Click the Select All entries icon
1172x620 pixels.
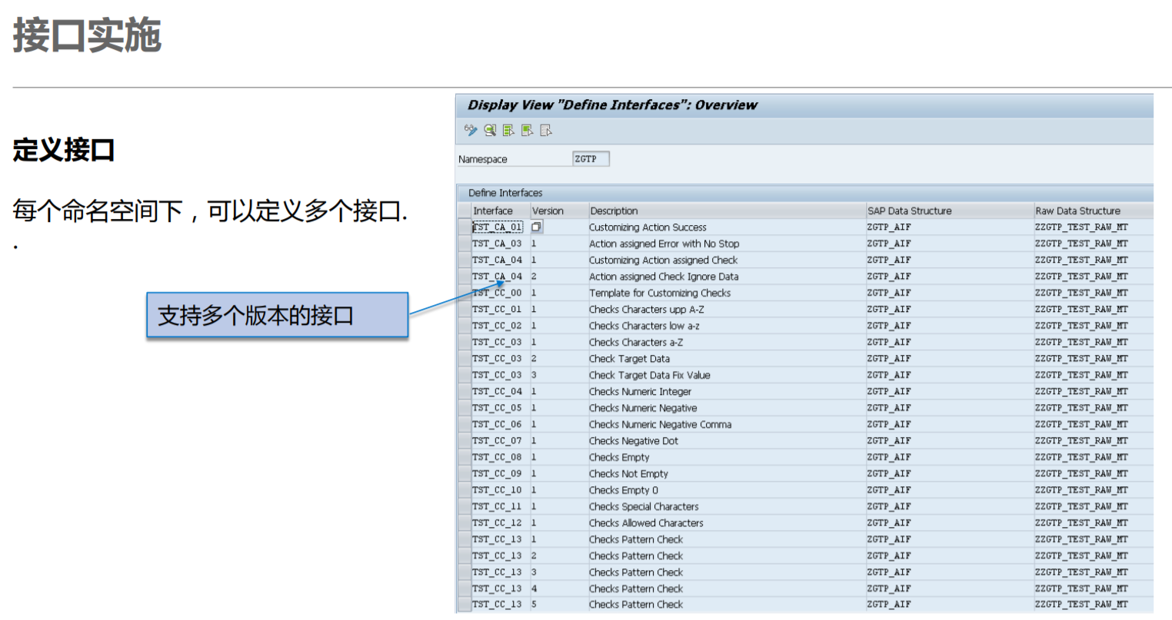pyautogui.click(x=508, y=131)
